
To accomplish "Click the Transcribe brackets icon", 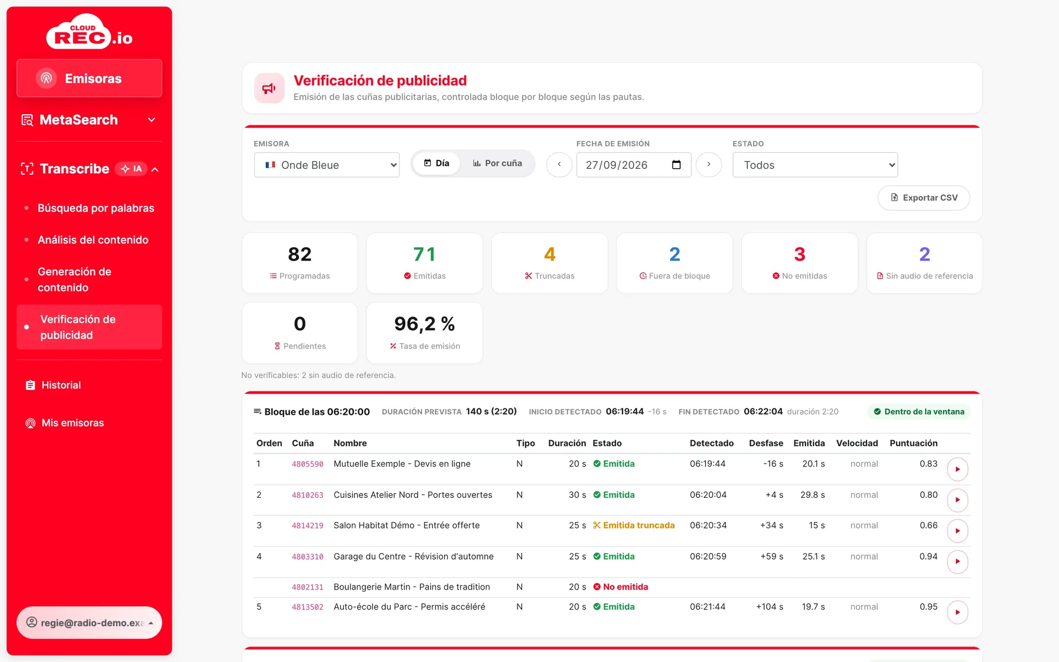I will pos(27,169).
